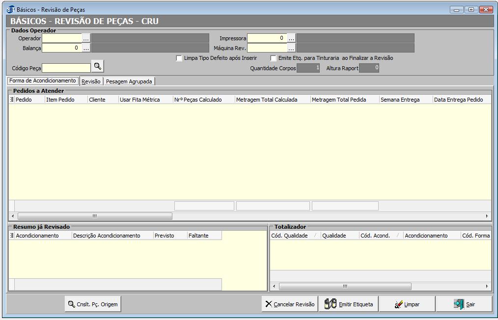The width and height of the screenshot is (498, 320).
Task: Open Balança lookup ellipsis button
Action: coord(86,48)
